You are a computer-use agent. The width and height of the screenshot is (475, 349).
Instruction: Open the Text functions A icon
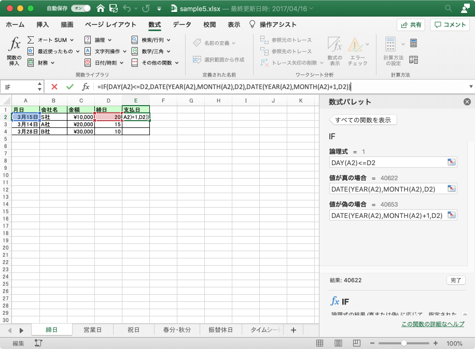(88, 51)
